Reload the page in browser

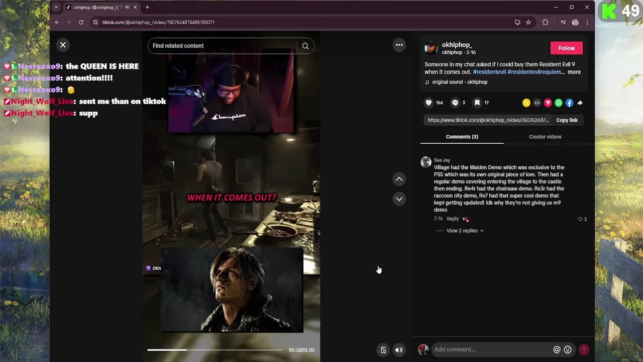81,22
